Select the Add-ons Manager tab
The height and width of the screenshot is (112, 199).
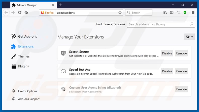pyautogui.click(x=34, y=5)
